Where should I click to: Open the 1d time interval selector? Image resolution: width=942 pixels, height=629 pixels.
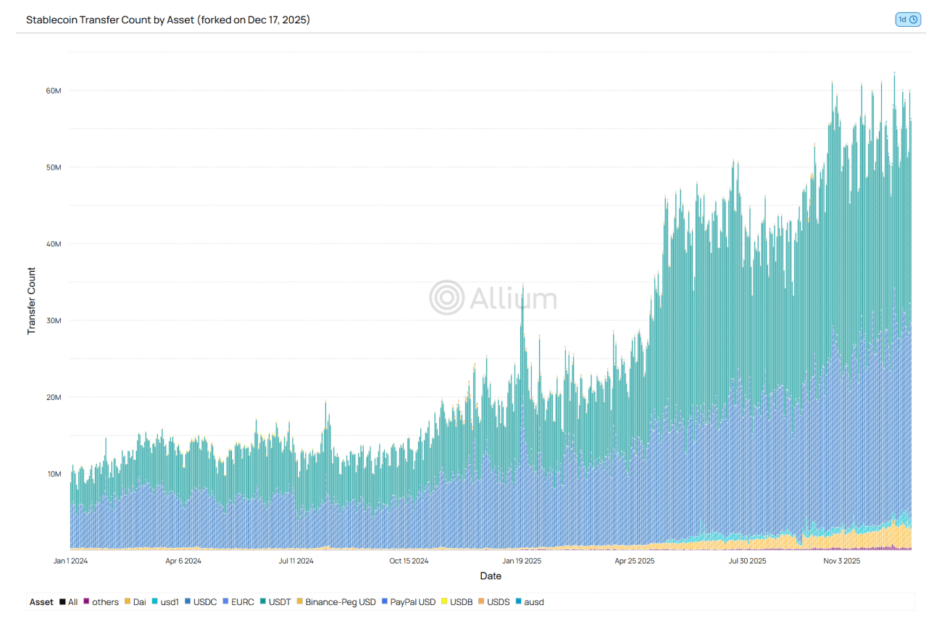coord(908,20)
